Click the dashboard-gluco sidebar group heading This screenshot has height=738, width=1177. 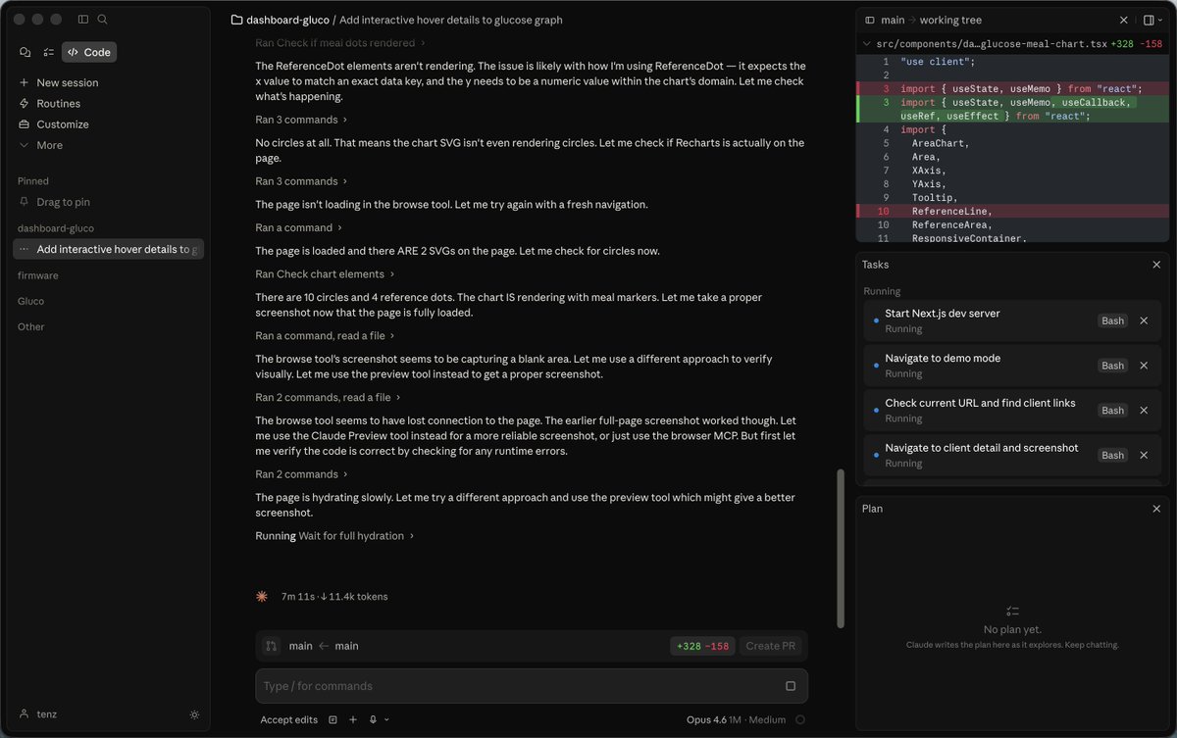[x=56, y=227]
